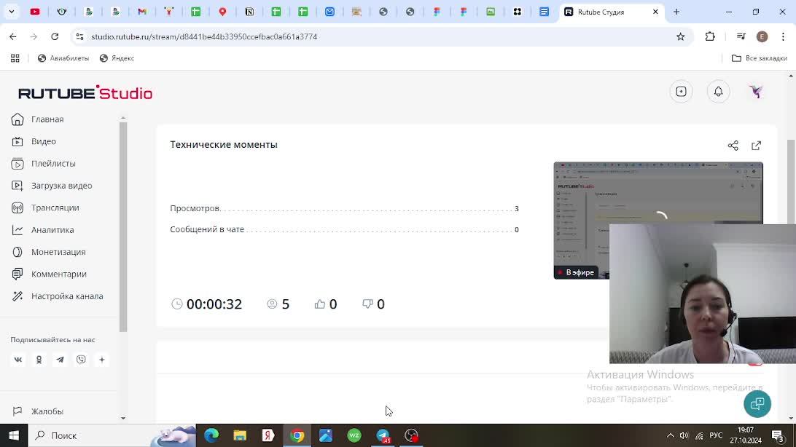Click the add video plus icon in header
The height and width of the screenshot is (447, 796).
coord(682,92)
